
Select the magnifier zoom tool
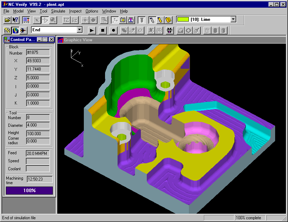(x=53, y=20)
